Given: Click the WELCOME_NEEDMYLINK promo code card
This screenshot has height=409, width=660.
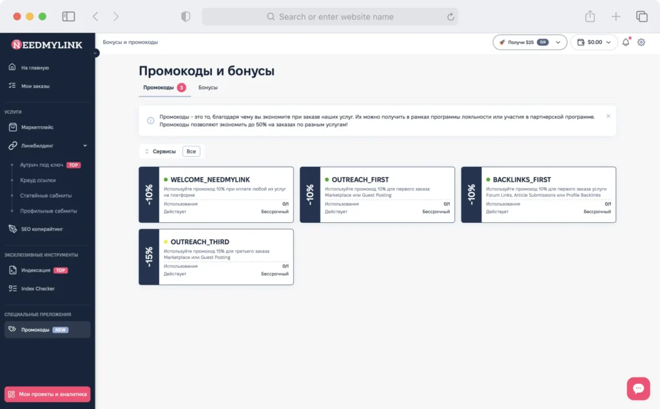Looking at the screenshot, I should [216, 195].
